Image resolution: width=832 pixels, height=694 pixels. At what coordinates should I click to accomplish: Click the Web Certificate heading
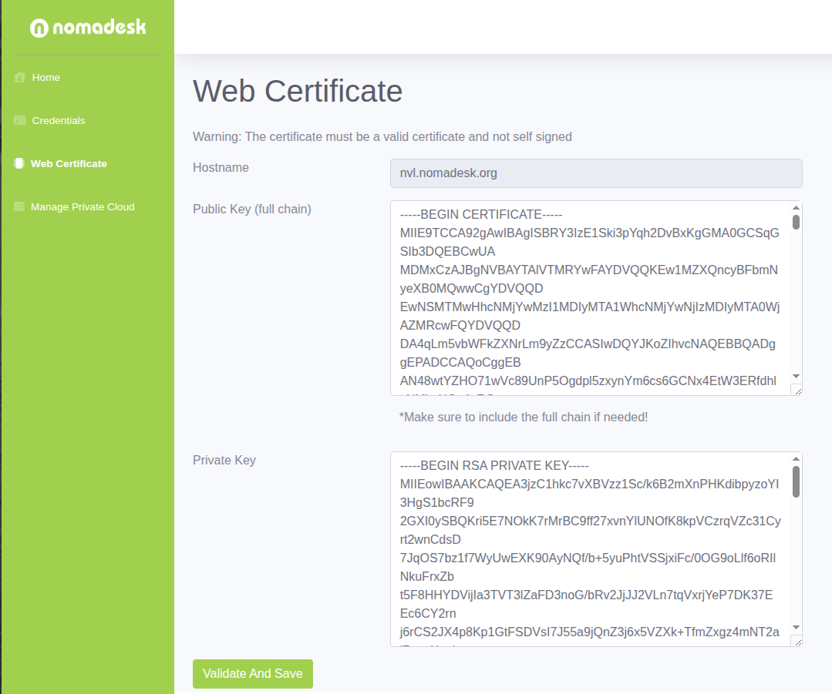298,91
